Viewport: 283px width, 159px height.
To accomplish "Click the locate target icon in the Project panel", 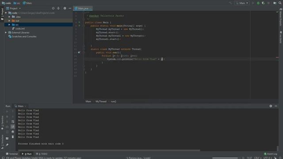I will 53,8.
